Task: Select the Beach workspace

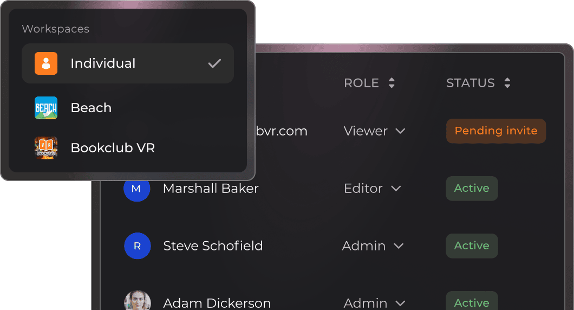Action: pyautogui.click(x=91, y=108)
